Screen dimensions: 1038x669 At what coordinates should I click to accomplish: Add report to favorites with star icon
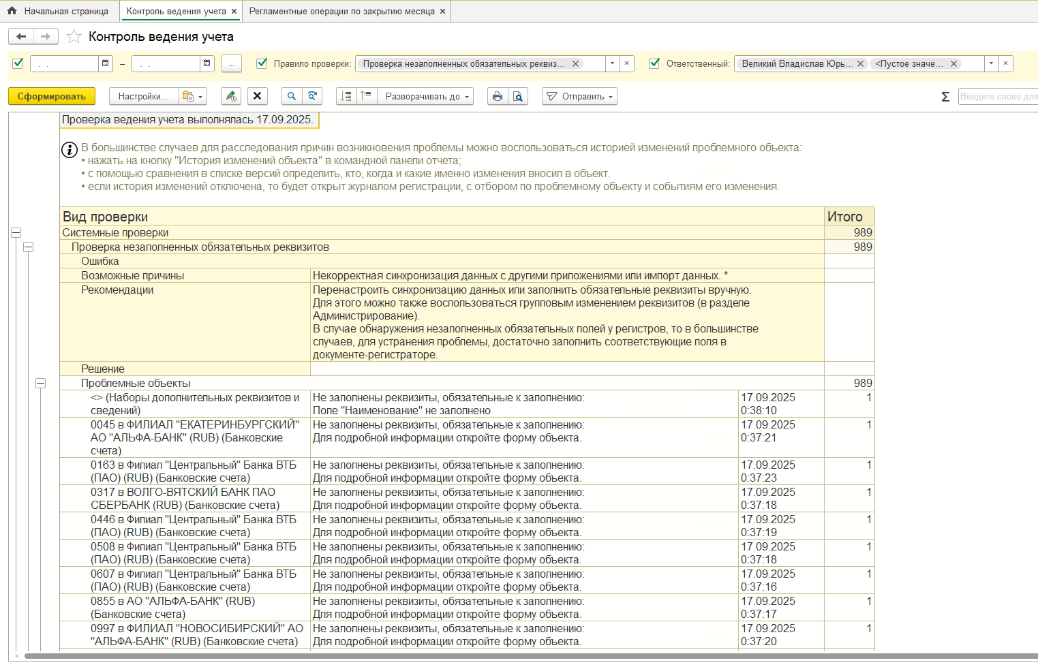tap(74, 37)
